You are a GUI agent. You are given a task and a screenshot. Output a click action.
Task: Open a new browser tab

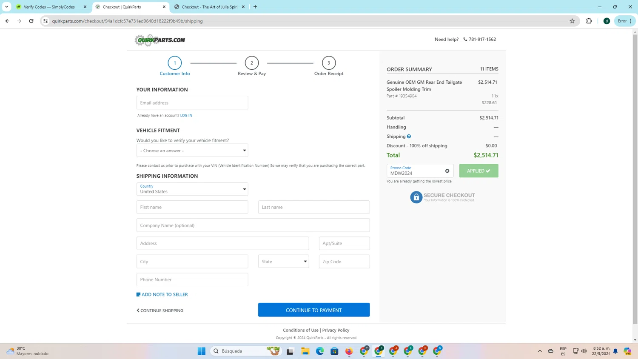coord(255,7)
